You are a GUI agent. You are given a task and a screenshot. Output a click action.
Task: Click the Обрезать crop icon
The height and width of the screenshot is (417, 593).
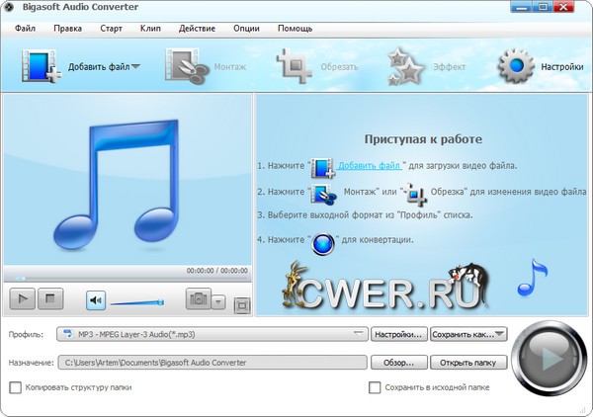click(295, 67)
